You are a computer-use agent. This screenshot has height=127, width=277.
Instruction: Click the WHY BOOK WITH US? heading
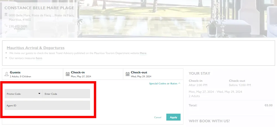click(209, 121)
